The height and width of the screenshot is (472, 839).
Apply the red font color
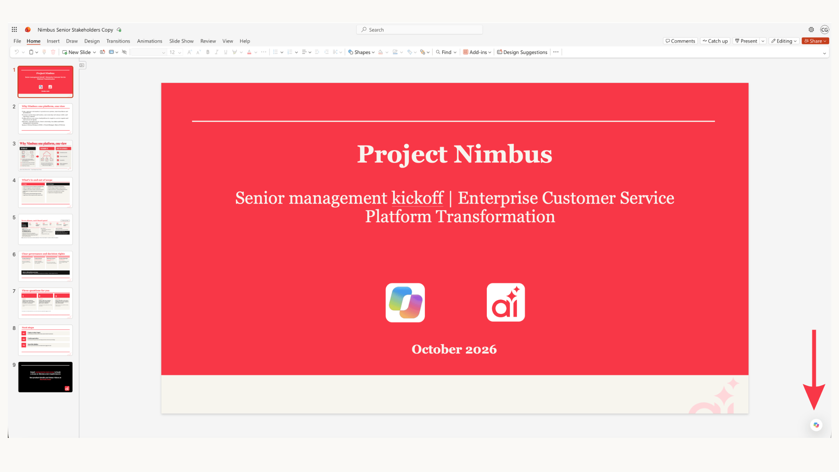pyautogui.click(x=249, y=52)
